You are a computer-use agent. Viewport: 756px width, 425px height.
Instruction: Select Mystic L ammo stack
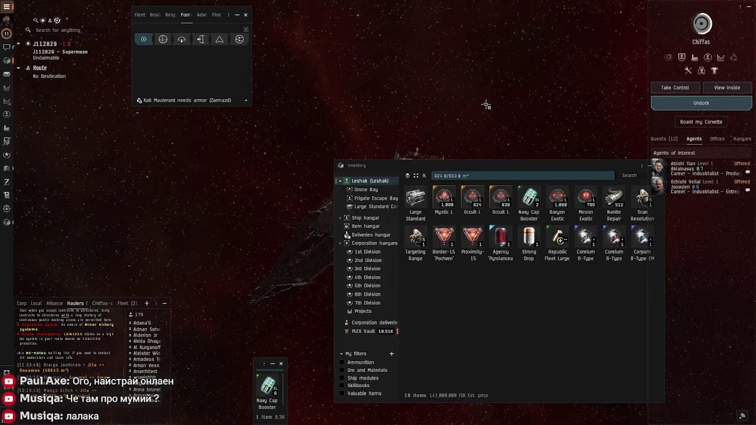pos(444,201)
